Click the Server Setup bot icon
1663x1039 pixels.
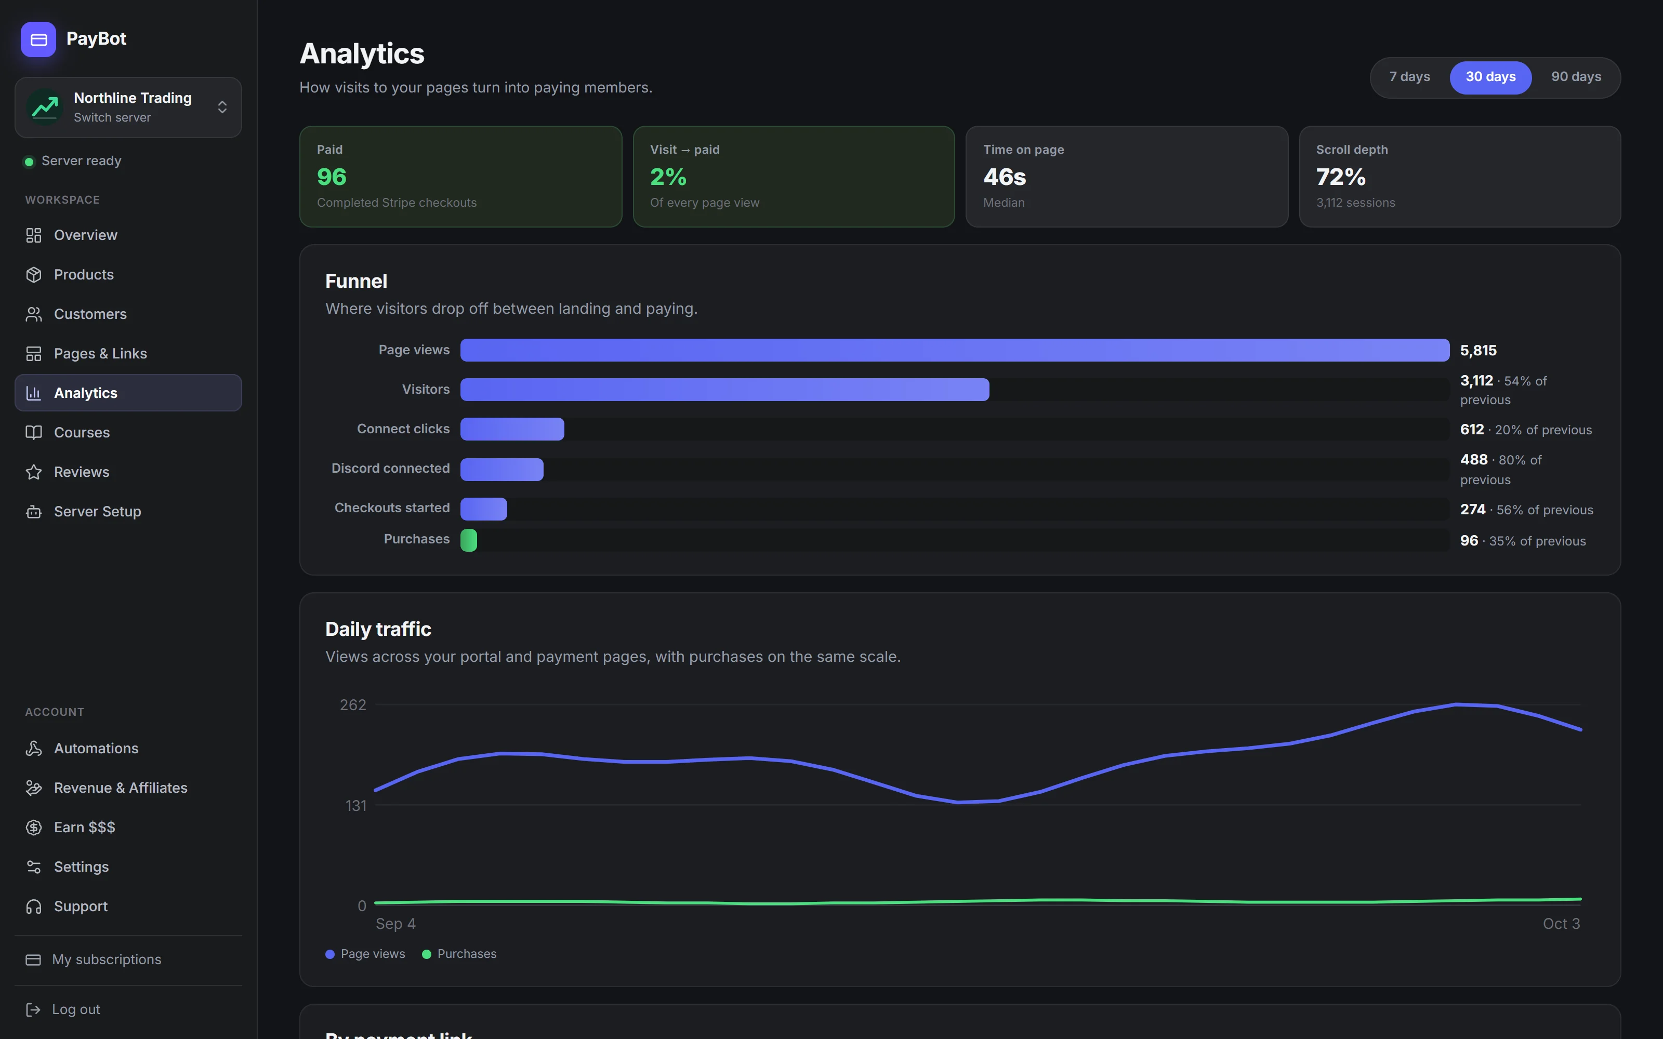click(34, 512)
